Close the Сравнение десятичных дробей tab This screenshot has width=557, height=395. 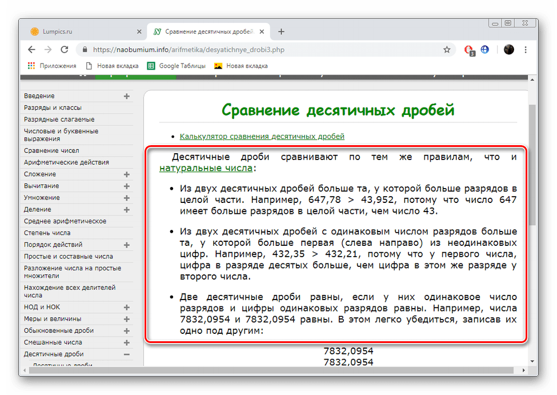pos(262,31)
